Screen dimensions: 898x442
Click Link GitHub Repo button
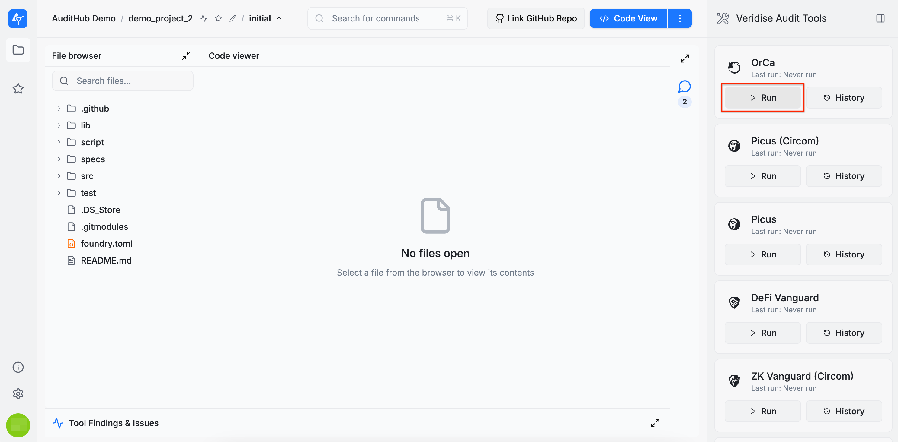[536, 18]
